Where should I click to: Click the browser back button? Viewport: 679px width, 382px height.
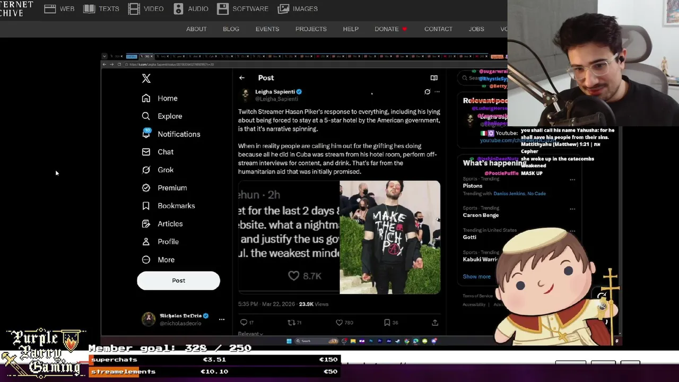(105, 64)
